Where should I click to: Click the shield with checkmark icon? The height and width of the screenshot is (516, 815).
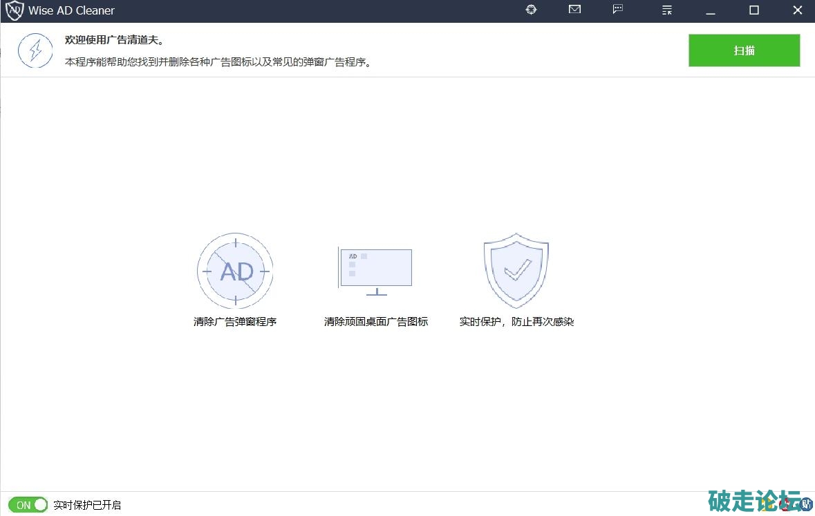click(516, 270)
